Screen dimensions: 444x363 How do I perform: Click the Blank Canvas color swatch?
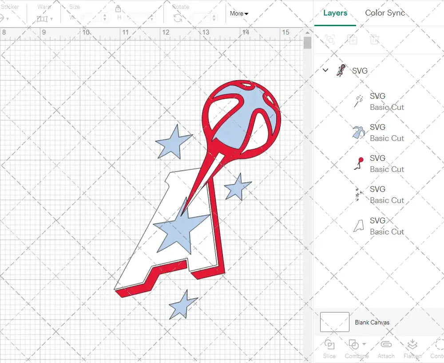point(334,322)
